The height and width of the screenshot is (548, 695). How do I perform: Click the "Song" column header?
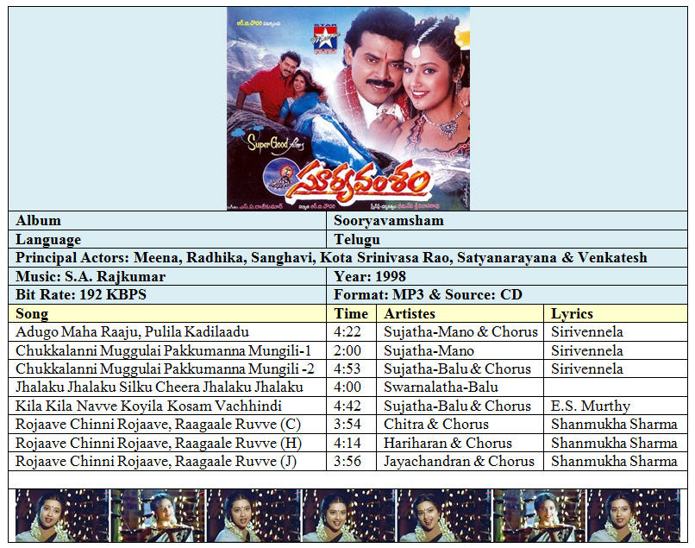pyautogui.click(x=167, y=313)
